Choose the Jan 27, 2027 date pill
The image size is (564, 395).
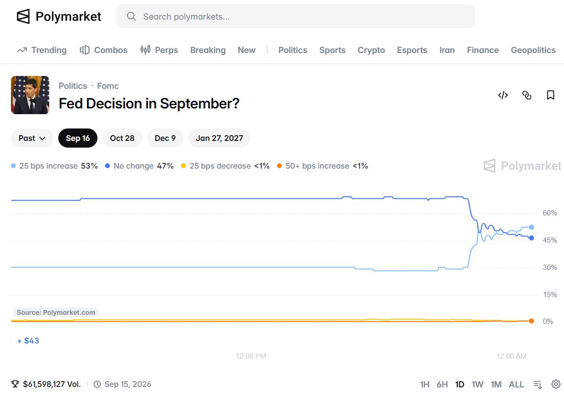219,138
